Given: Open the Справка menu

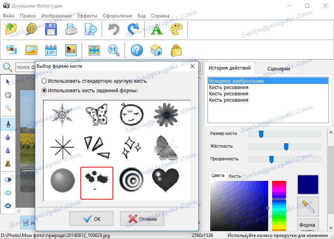Looking at the screenshot, I should click(x=160, y=16).
